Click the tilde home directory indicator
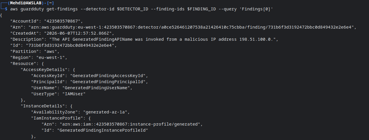The width and height of the screenshot is (369, 140). pyautogui.click(x=50, y=3)
